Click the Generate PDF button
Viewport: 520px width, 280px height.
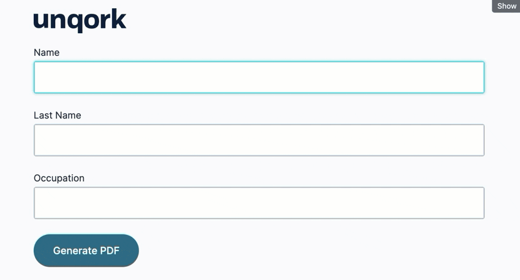point(86,251)
